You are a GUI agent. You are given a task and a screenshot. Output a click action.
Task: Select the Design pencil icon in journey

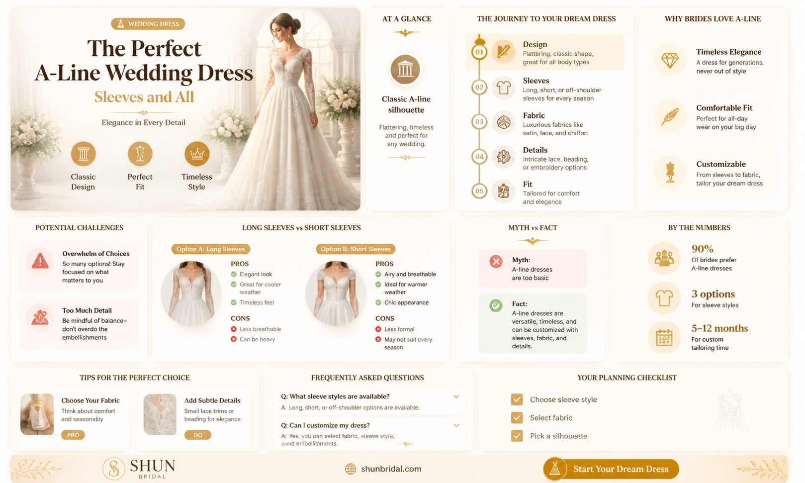pos(504,52)
